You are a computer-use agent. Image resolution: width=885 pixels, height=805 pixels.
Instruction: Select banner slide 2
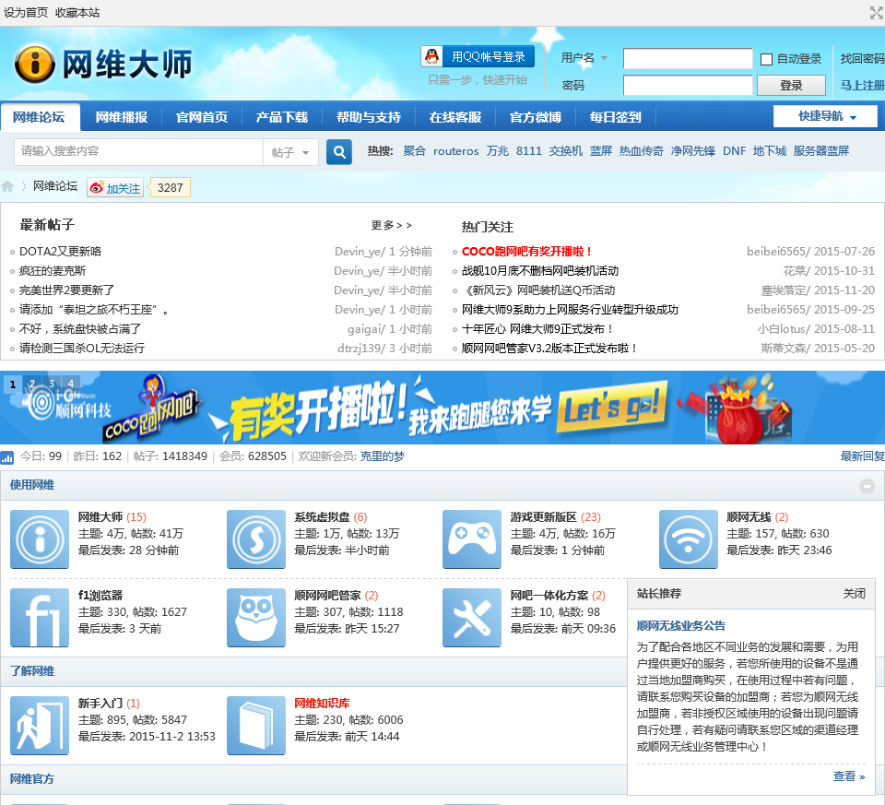point(32,384)
